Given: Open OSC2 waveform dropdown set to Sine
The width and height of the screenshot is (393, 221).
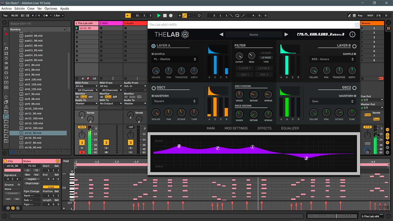Looking at the screenshot, I should point(332,101).
